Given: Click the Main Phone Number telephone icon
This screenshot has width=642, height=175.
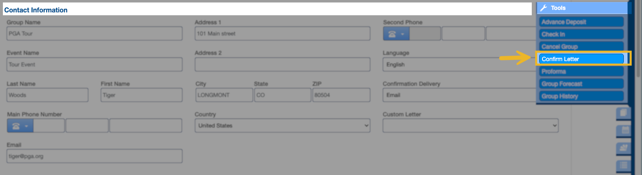Looking at the screenshot, I should pos(17,125).
